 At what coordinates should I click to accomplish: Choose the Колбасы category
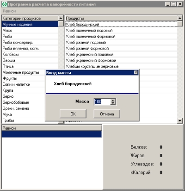(x=30, y=54)
